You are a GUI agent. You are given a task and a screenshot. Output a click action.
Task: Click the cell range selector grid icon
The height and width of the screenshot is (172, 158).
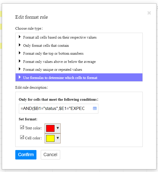tap(95, 108)
